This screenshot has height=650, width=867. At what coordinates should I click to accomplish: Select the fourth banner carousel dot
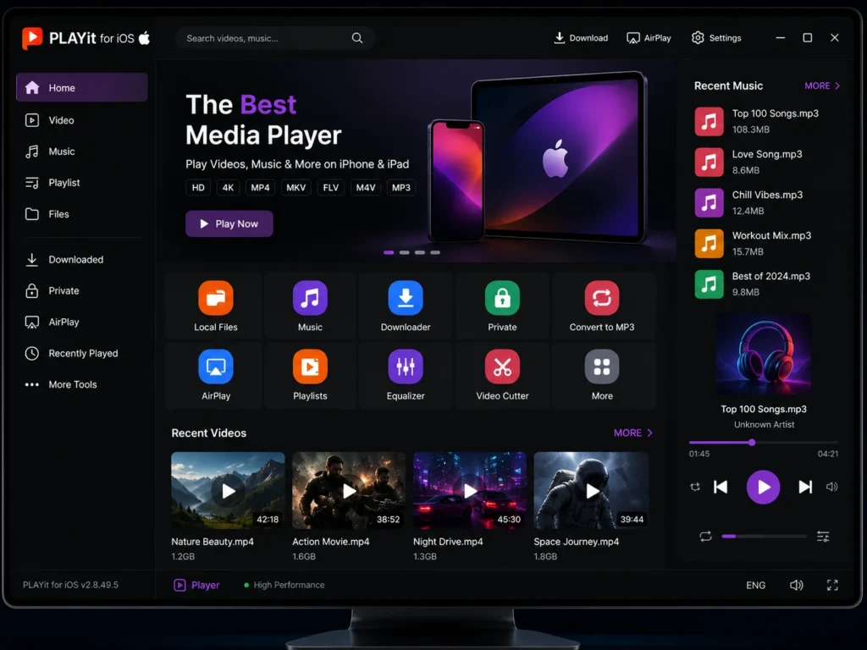click(435, 252)
